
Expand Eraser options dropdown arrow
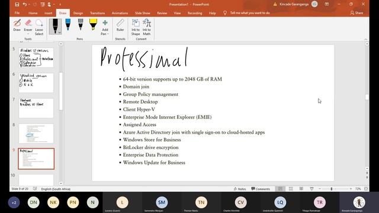(x=28, y=34)
